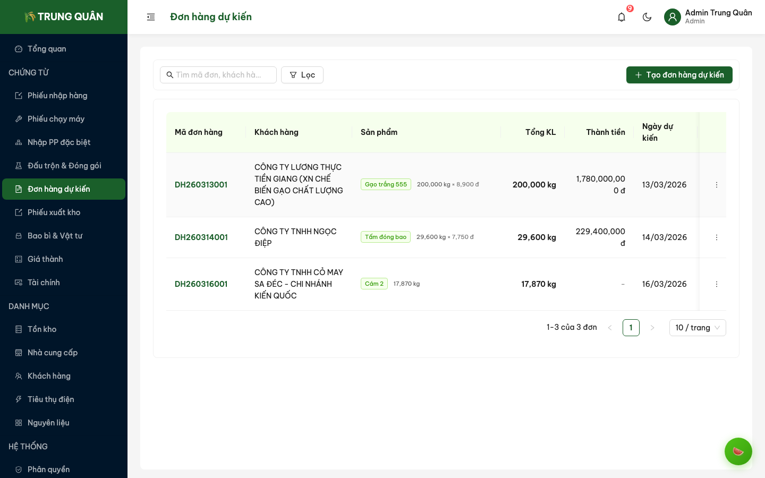765x478 pixels.
Task: Open order link DH260314001
Action: 201,237
